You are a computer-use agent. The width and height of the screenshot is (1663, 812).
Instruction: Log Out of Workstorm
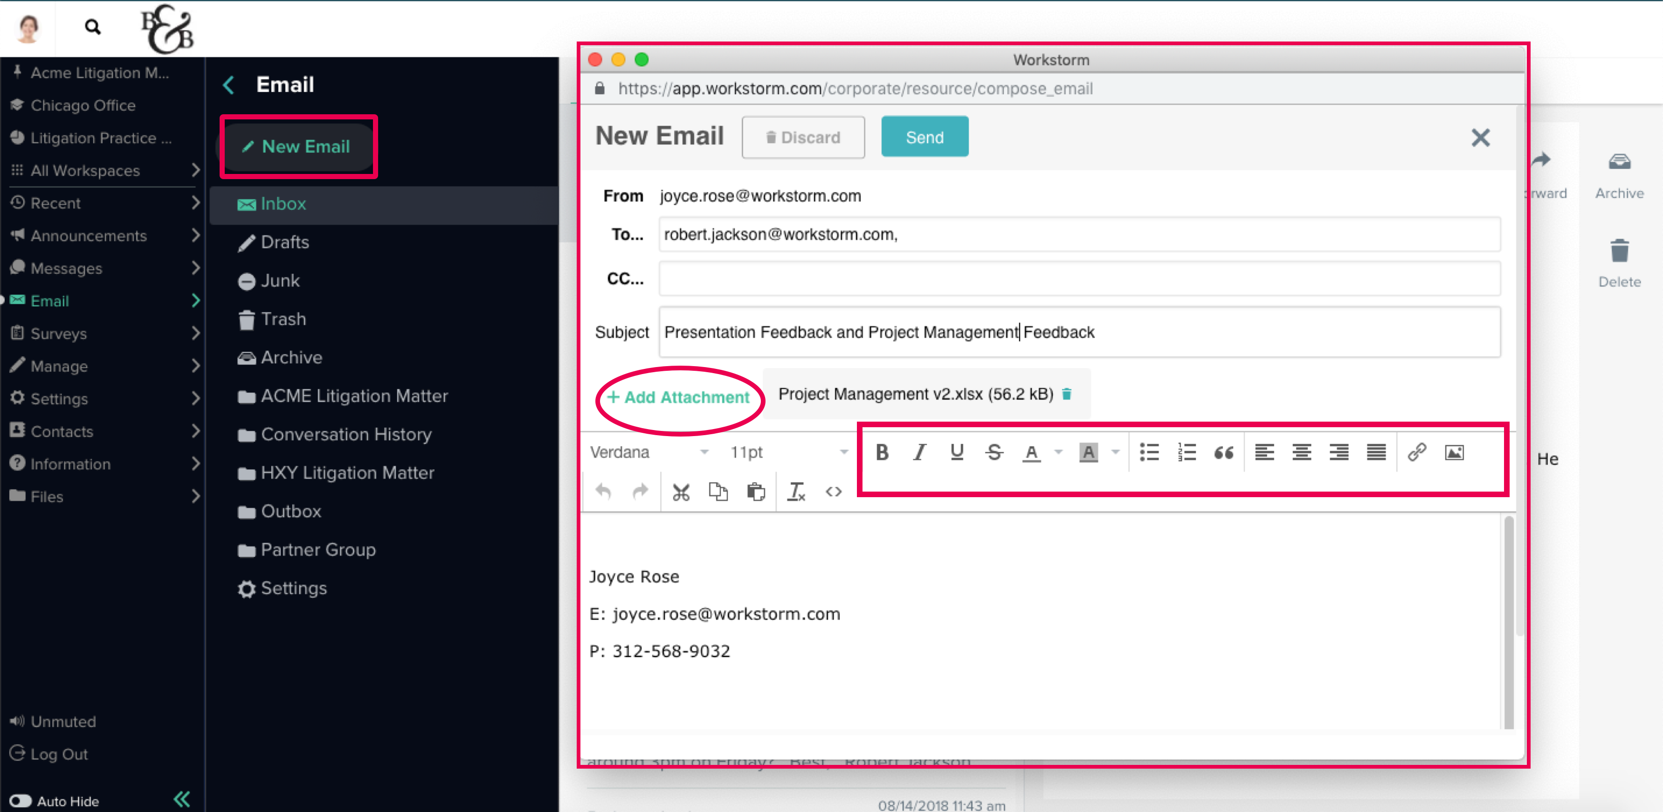(x=49, y=755)
